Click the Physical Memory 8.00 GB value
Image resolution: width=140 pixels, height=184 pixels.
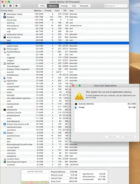74,172
